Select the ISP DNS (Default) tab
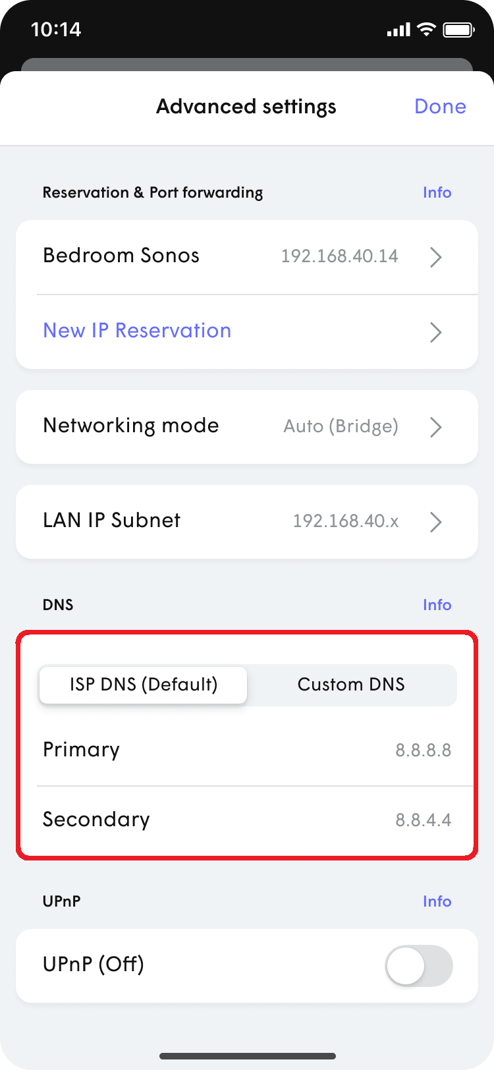 point(143,685)
